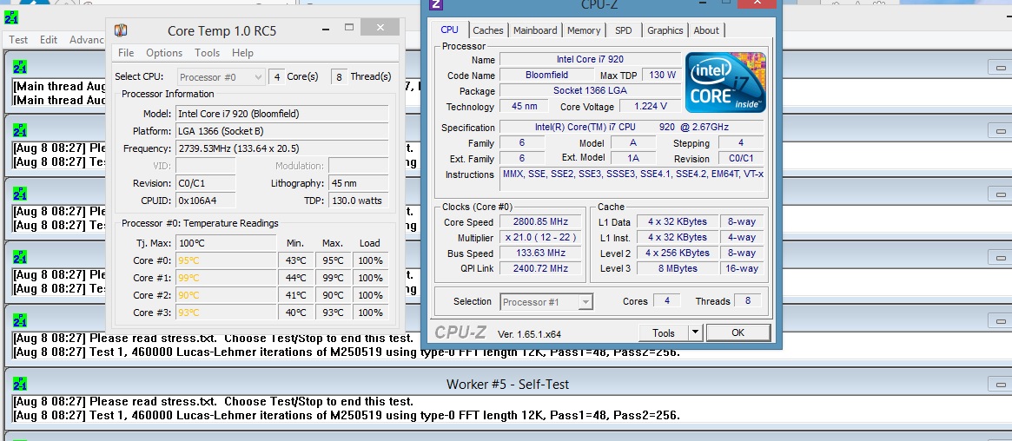The height and width of the screenshot is (441, 1012).
Task: Click the Intel Core i7 logo
Action: coord(725,82)
